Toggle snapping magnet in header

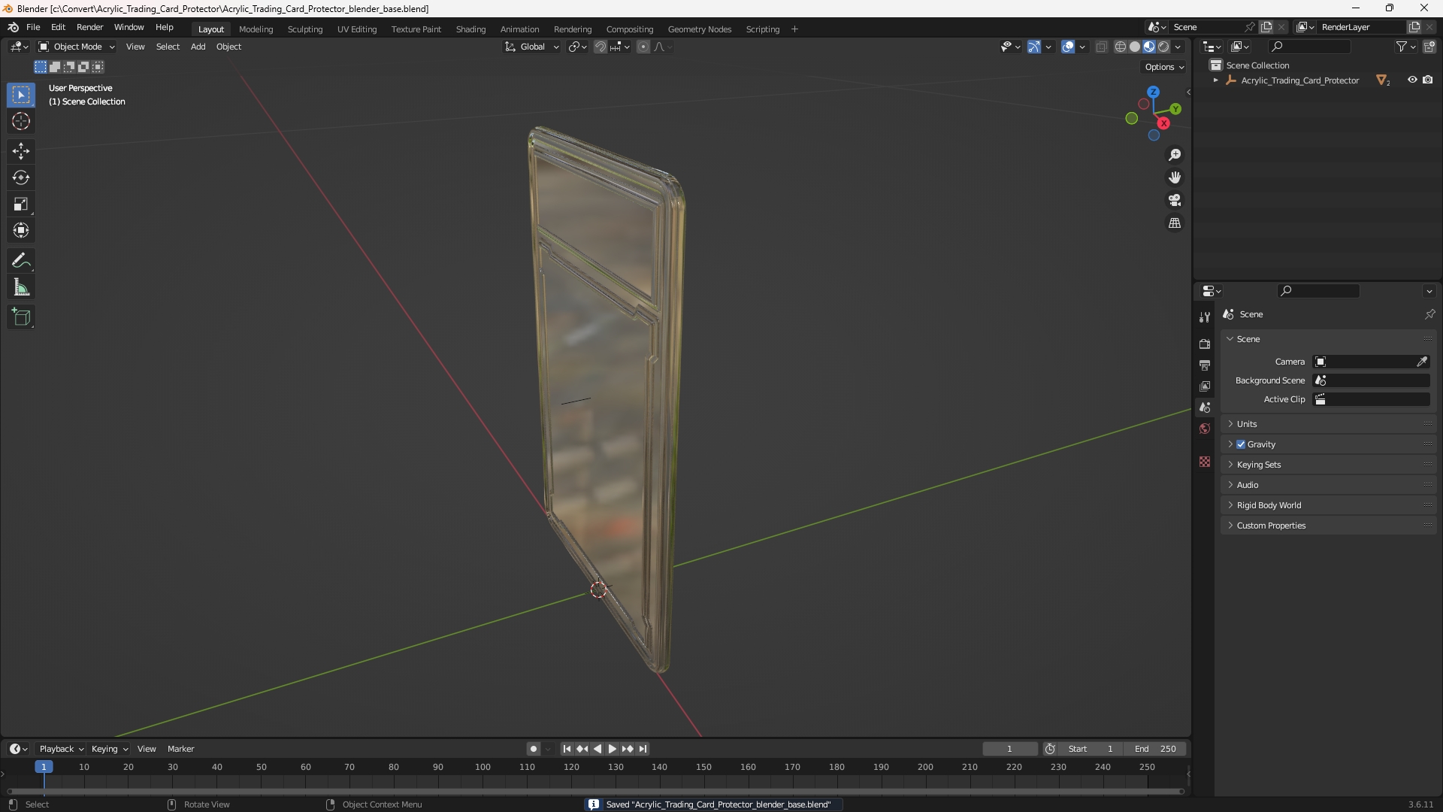(x=600, y=47)
